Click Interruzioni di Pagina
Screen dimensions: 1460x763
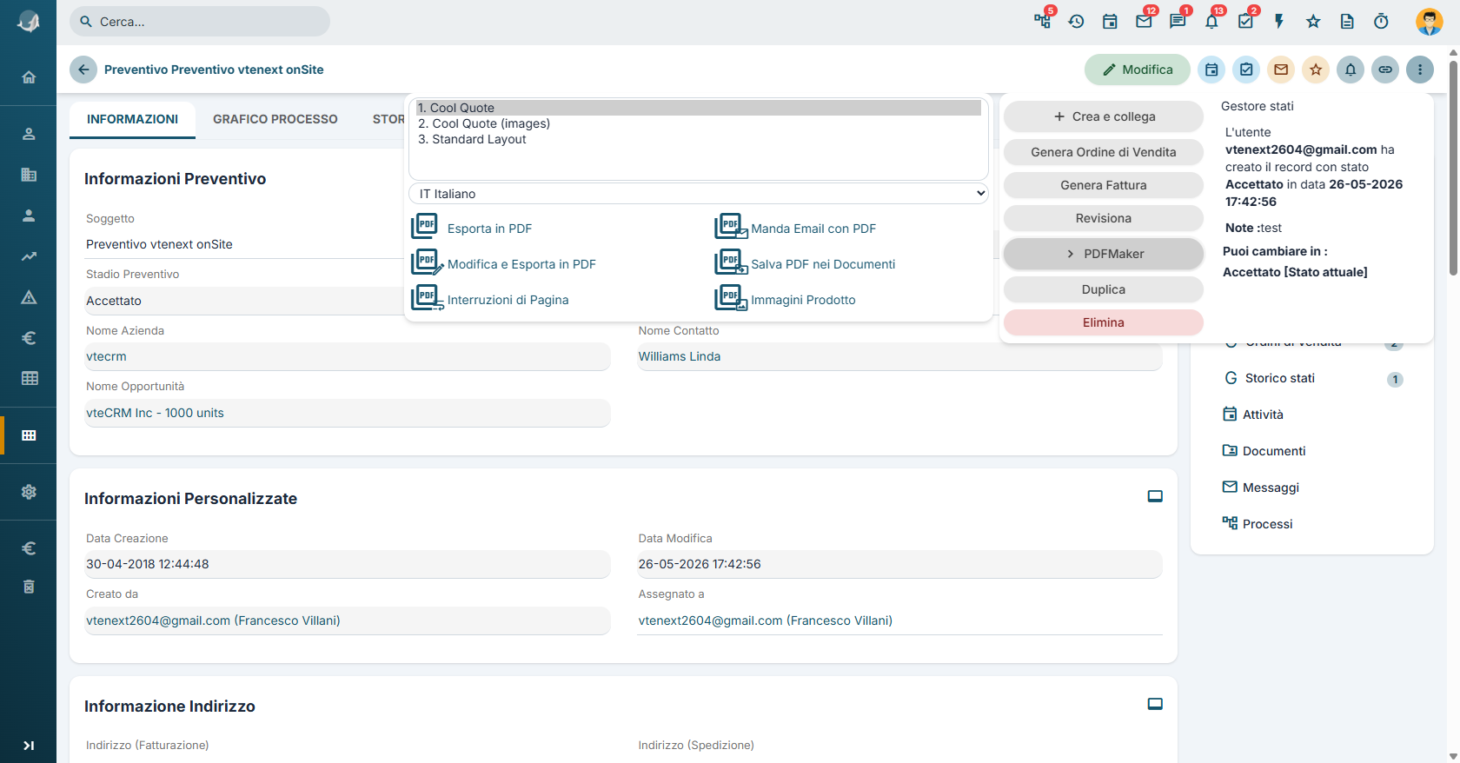click(x=508, y=300)
